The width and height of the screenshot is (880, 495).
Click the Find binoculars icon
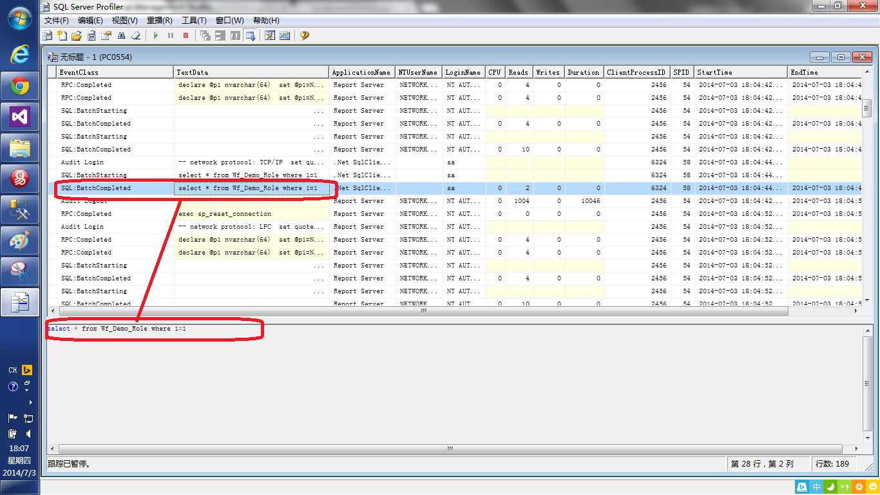[121, 35]
